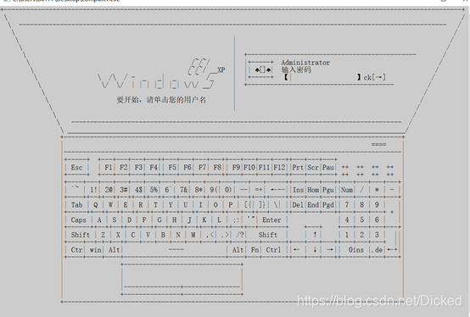Click the Prt print screen key
470x317 pixels.
coord(298,167)
